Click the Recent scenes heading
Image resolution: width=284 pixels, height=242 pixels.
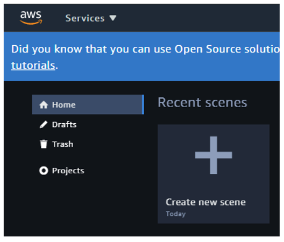(202, 103)
